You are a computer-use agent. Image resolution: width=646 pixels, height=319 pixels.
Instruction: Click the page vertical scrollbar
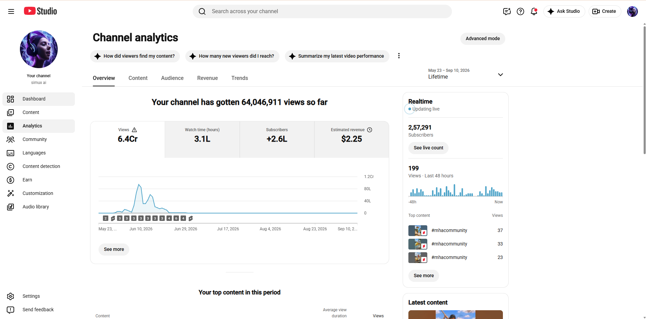(x=644, y=90)
